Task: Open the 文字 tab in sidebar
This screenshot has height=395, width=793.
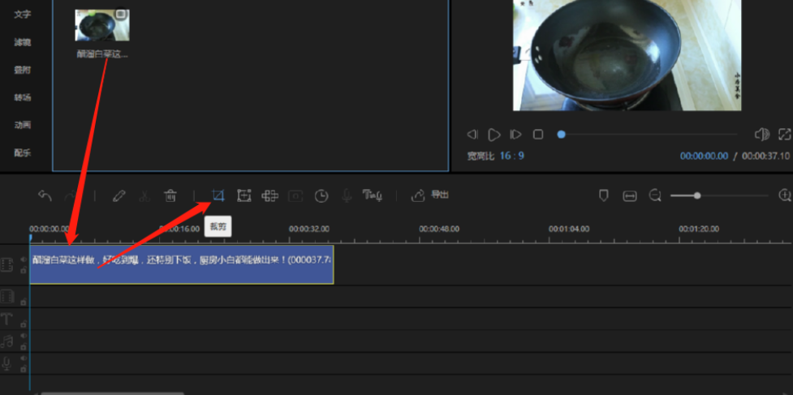Action: tap(22, 14)
